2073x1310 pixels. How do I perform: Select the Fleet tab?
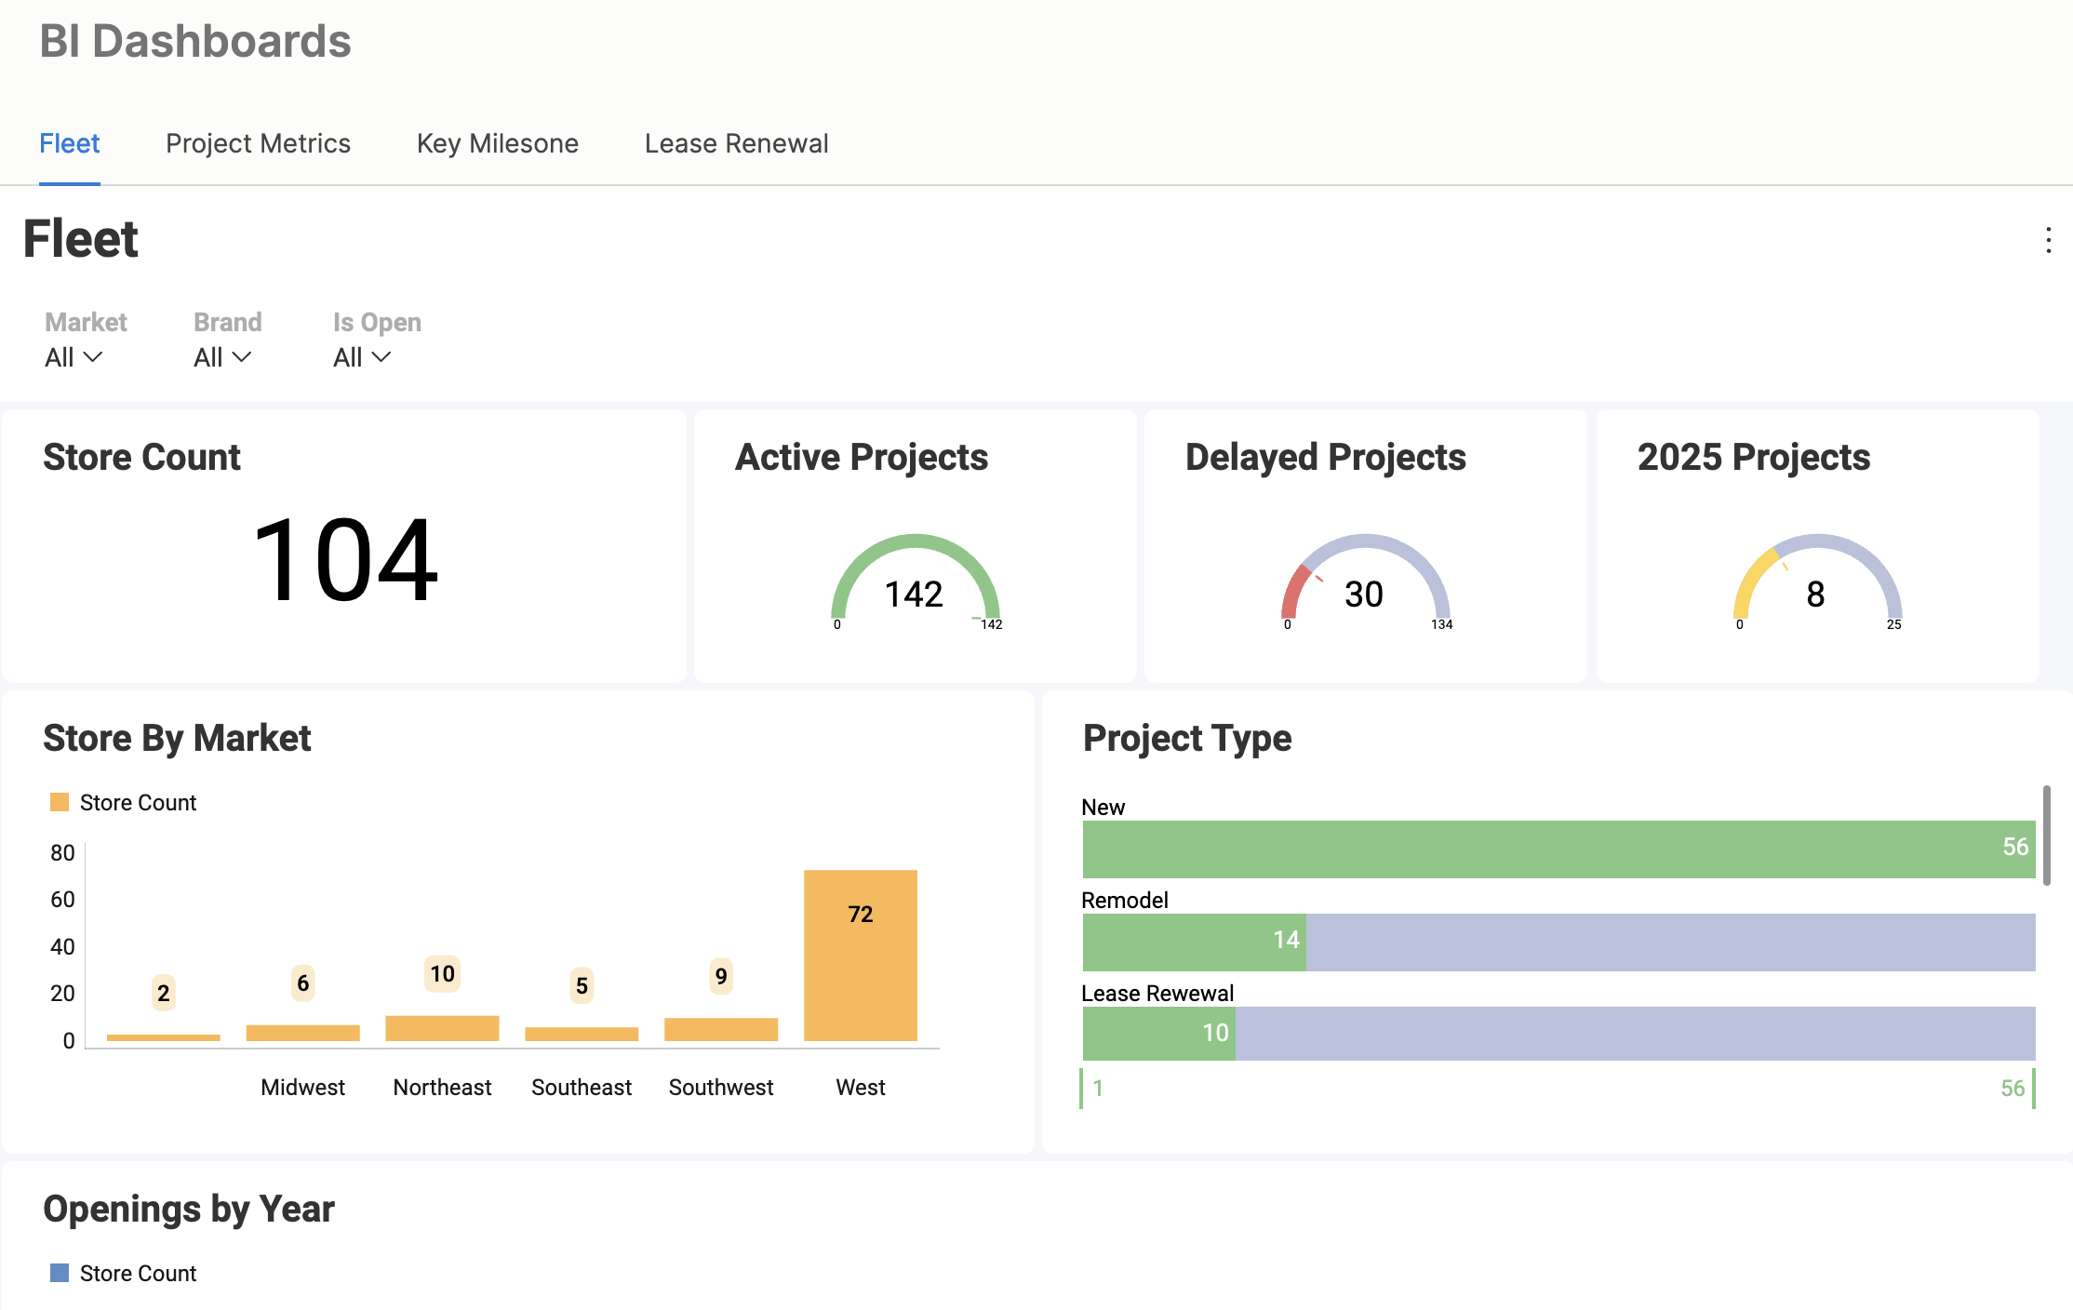pyautogui.click(x=69, y=143)
